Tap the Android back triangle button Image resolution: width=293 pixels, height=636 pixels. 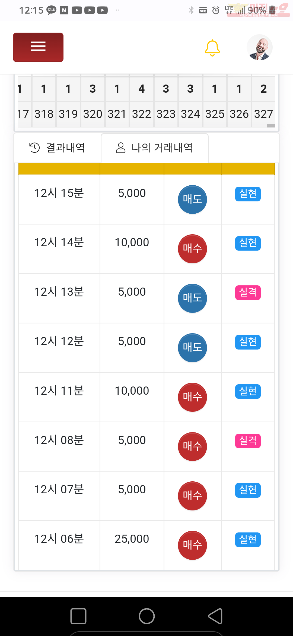215,616
